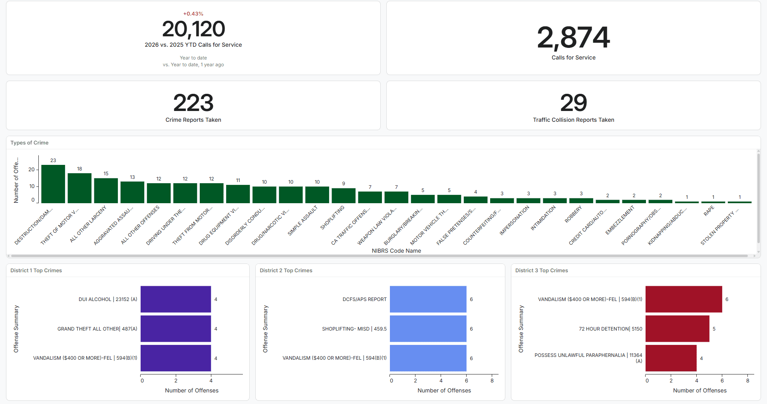Screen dimensions: 767x404
Task: Click the 20,120 YTD Calls for Service number
Action: tap(193, 30)
